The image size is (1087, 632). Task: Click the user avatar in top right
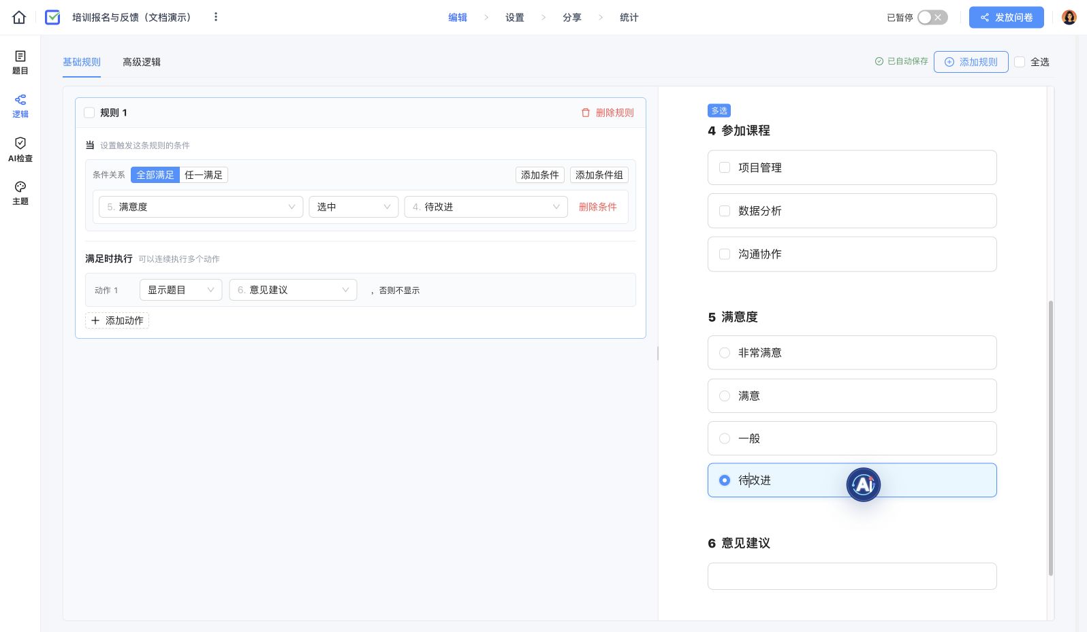1069,18
